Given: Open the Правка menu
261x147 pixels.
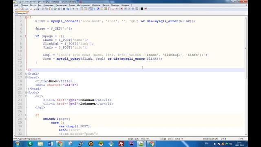Looking at the screenshot, I should pos(24,5).
